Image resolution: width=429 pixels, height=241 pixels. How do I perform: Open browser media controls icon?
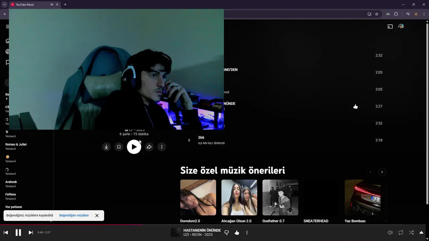[x=408, y=14]
